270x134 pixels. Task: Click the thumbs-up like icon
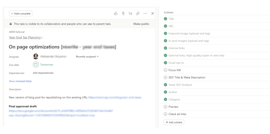(x=116, y=13)
